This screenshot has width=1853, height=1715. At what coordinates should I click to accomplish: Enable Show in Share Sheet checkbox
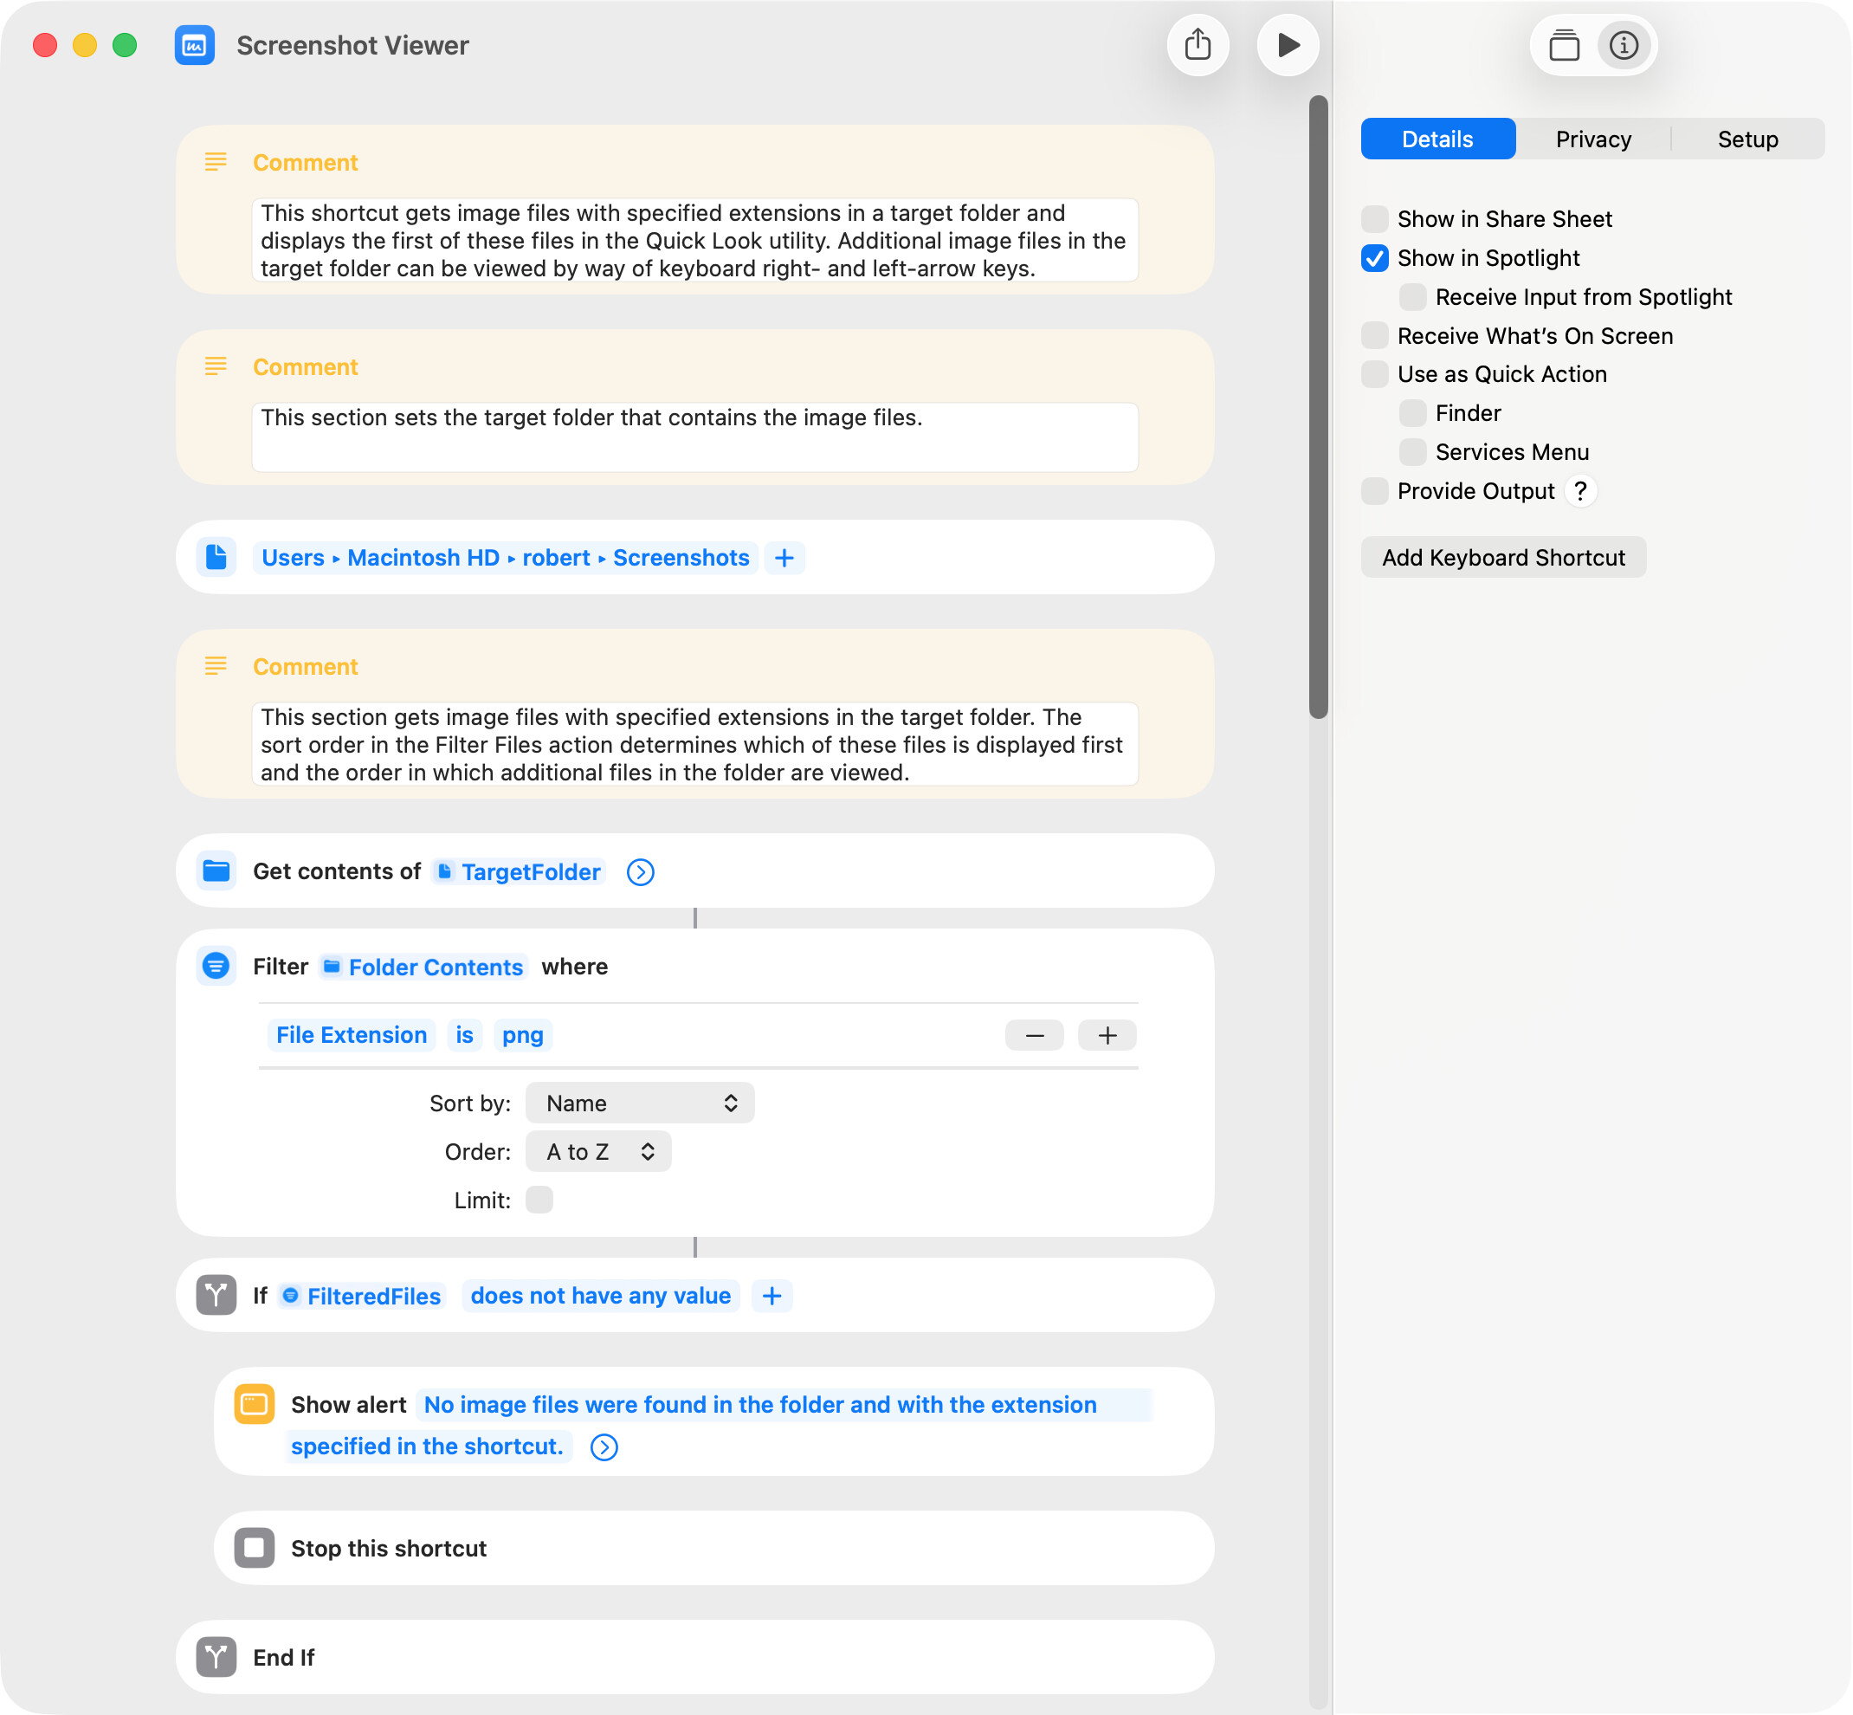point(1374,219)
